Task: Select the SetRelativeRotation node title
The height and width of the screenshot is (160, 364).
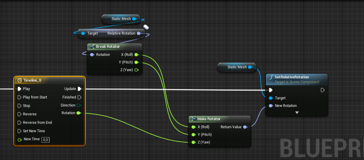Action: coord(292,77)
